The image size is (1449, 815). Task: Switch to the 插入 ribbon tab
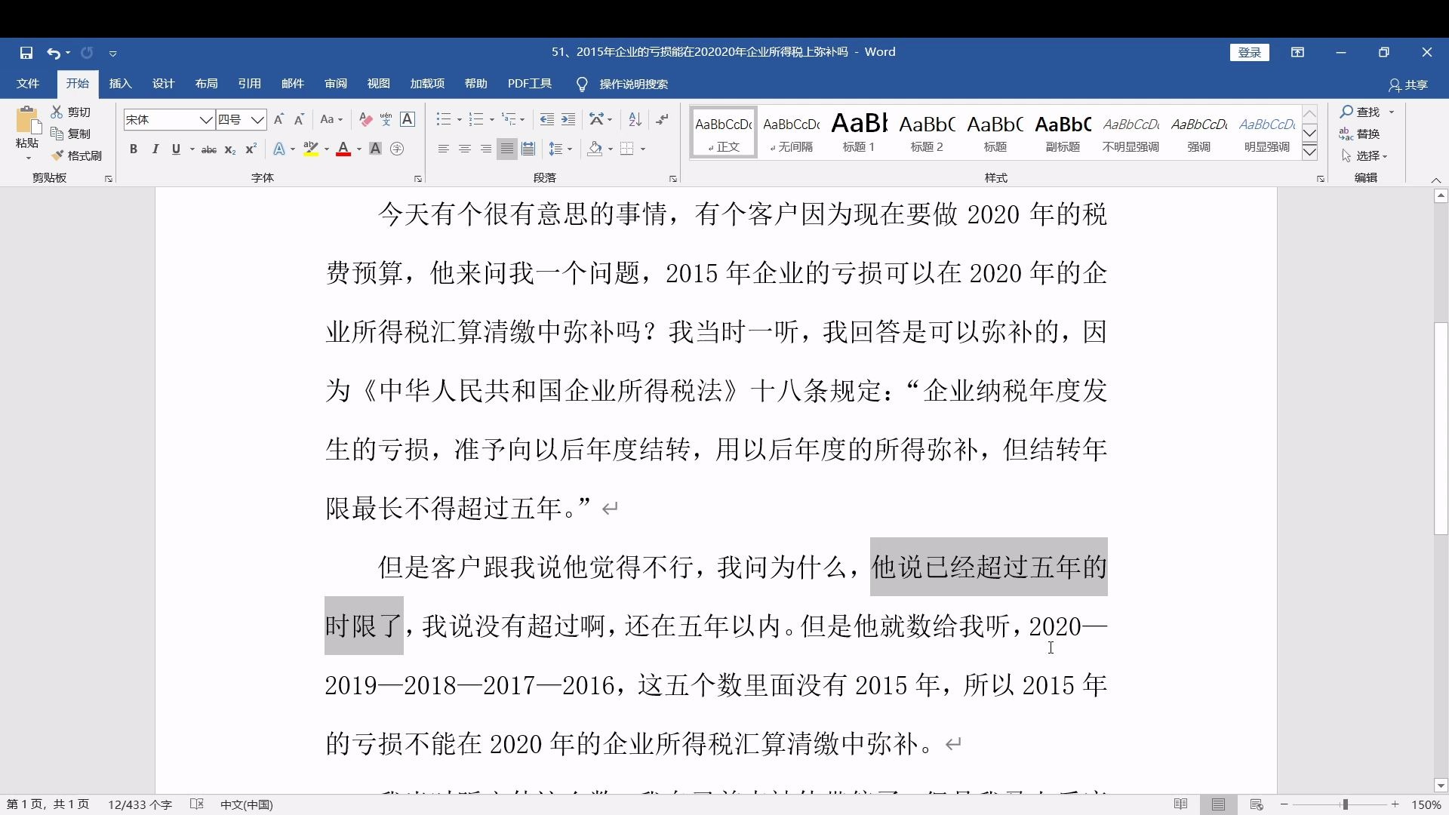pos(120,84)
